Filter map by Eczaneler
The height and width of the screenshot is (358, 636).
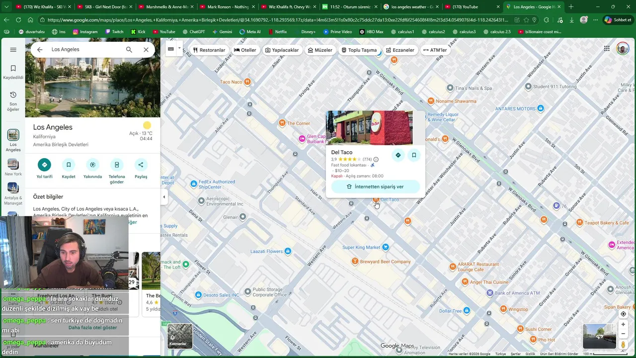(x=400, y=50)
